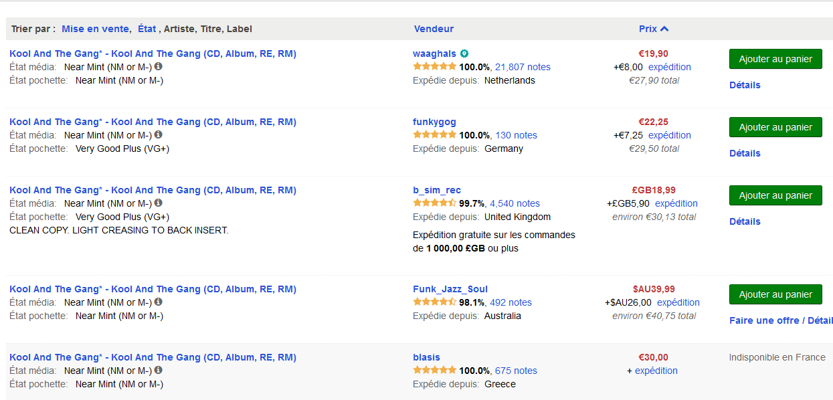
Task: Add b_sim_rec £GB18,99 listing to cart
Action: pos(775,195)
